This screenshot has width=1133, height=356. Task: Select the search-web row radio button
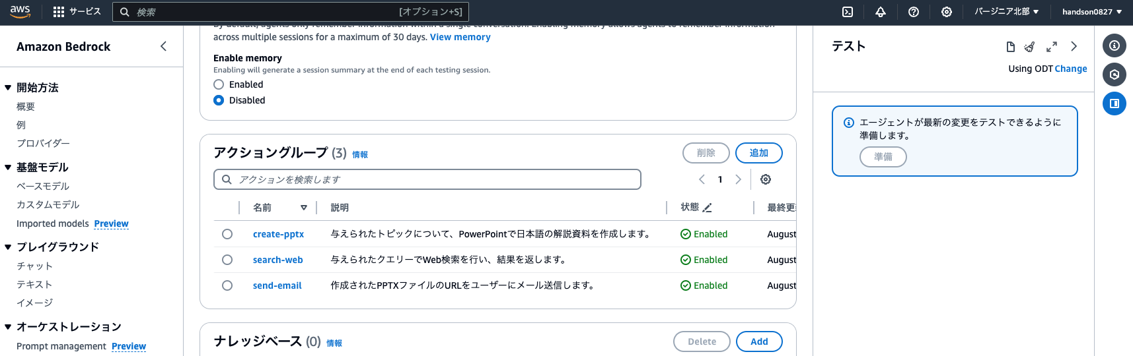click(x=227, y=260)
